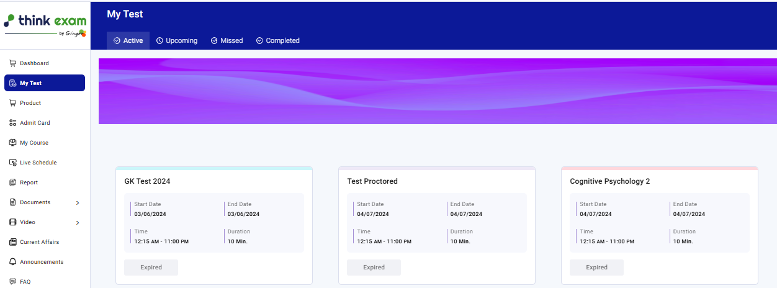Click the My Course icon

point(13,143)
